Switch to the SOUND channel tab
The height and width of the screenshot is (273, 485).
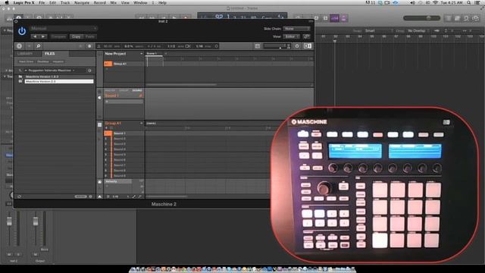tap(137, 90)
